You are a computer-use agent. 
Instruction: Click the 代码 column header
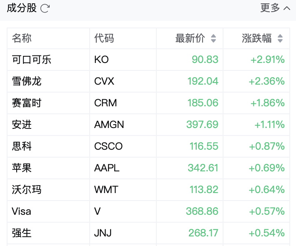pyautogui.click(x=104, y=38)
